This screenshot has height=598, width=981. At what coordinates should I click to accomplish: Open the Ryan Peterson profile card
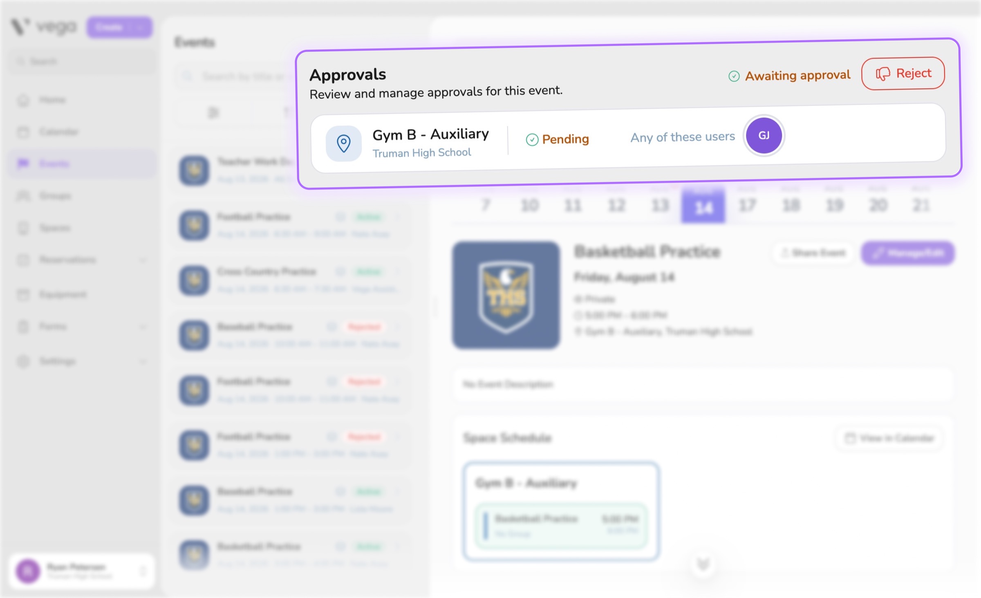82,571
